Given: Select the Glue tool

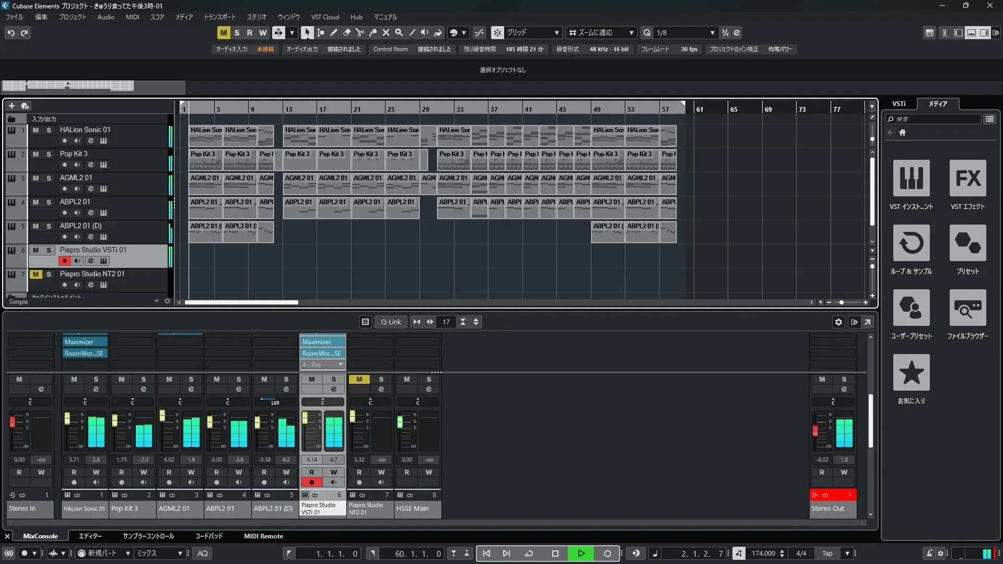Looking at the screenshot, I should [372, 33].
